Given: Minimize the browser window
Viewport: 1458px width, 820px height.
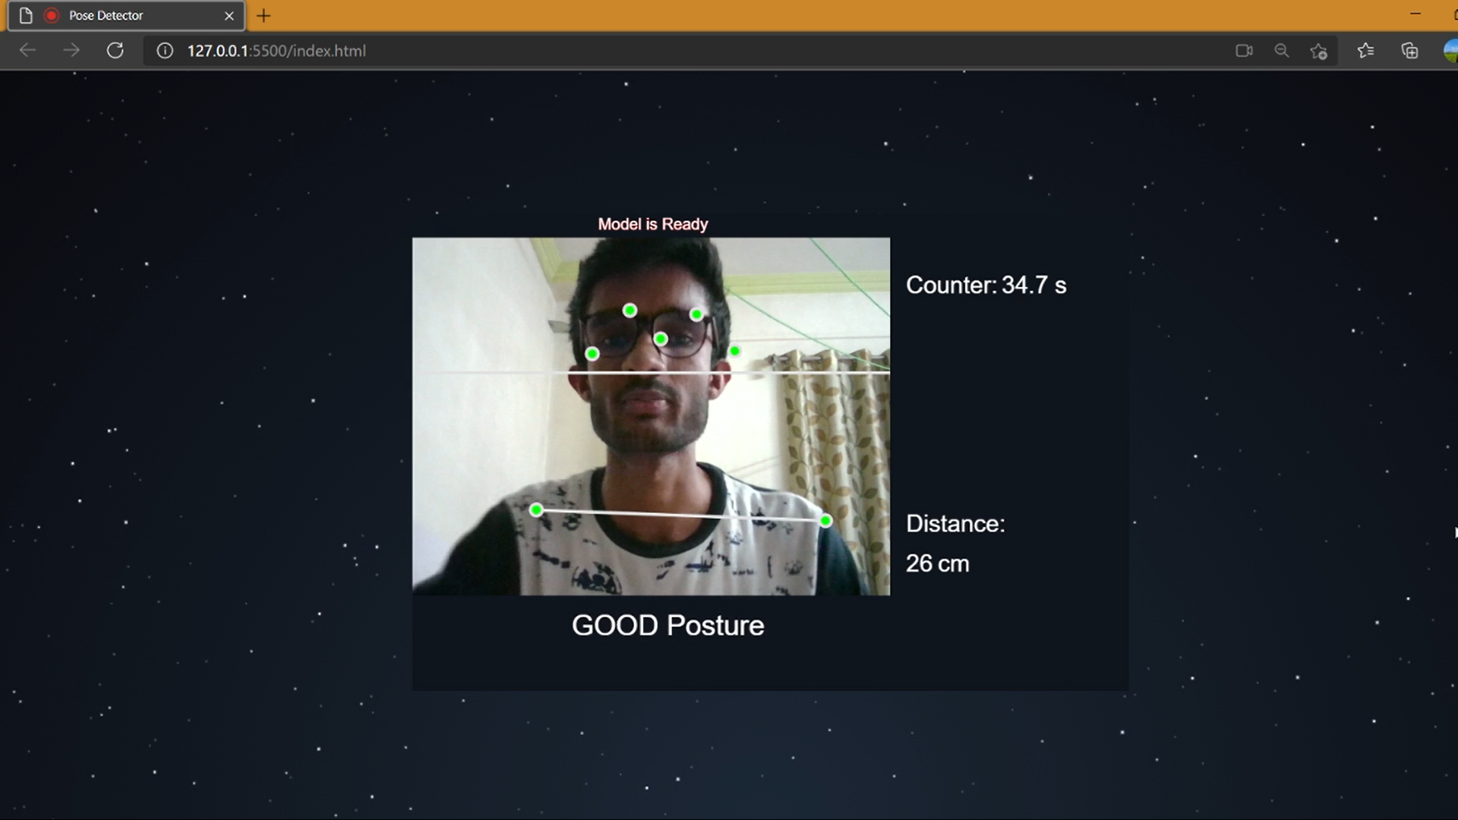Looking at the screenshot, I should pyautogui.click(x=1415, y=14).
